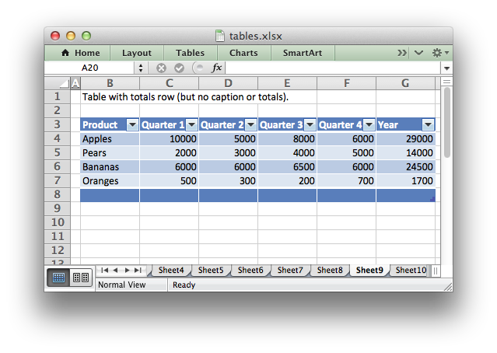This screenshot has height=353, width=497.
Task: Open the Quarter 3 filter dropdown
Action: 310,124
